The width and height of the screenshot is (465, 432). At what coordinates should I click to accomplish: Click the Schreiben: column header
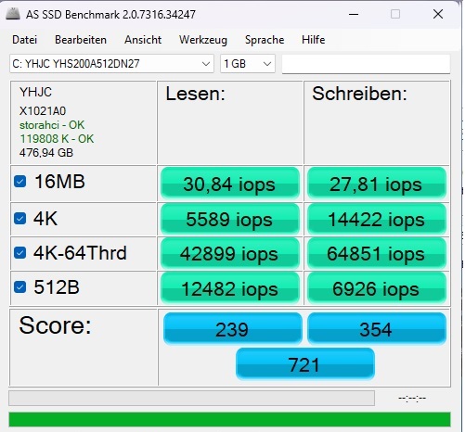[359, 94]
